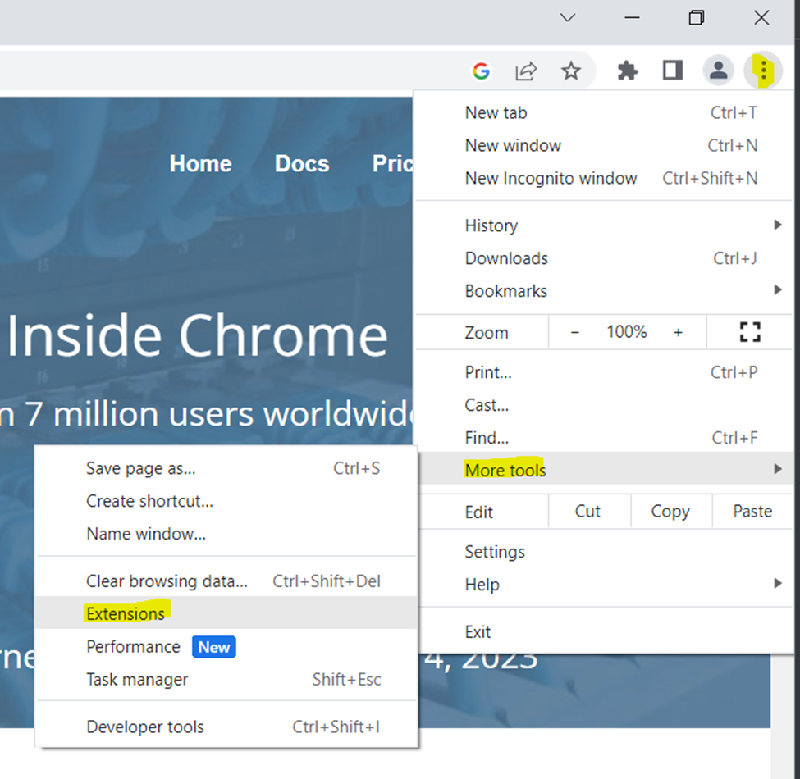Select Save page as... in submenu
Image resolution: width=800 pixels, height=779 pixels.
[226, 468]
